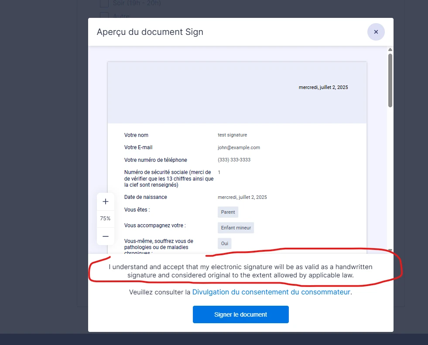Click the john@example.com email value
The height and width of the screenshot is (345, 428).
239,147
